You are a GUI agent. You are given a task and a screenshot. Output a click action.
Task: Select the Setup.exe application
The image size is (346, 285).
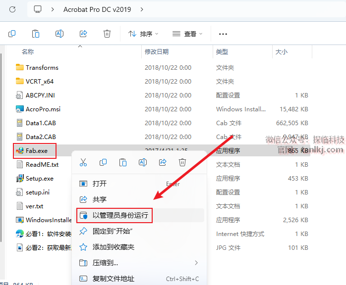coord(35,179)
